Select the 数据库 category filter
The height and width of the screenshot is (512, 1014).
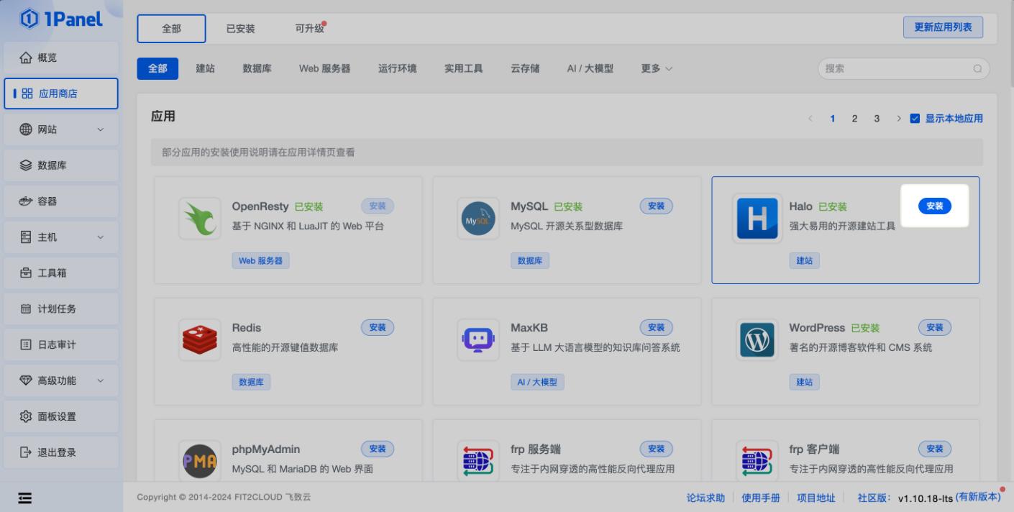256,68
